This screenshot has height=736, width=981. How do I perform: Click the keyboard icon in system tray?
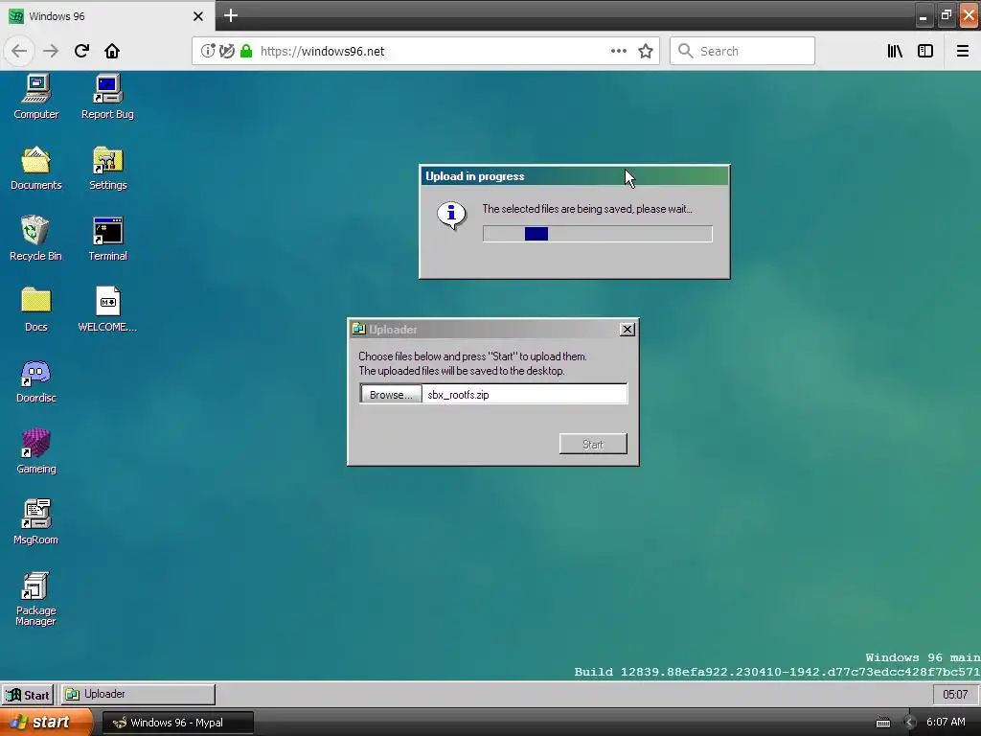pyautogui.click(x=882, y=723)
